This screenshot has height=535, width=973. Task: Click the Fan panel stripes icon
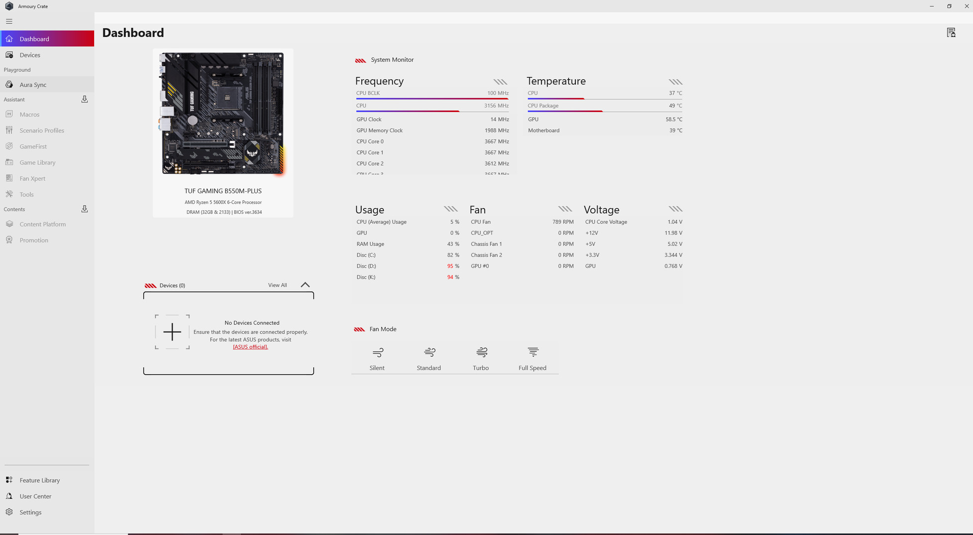click(565, 209)
